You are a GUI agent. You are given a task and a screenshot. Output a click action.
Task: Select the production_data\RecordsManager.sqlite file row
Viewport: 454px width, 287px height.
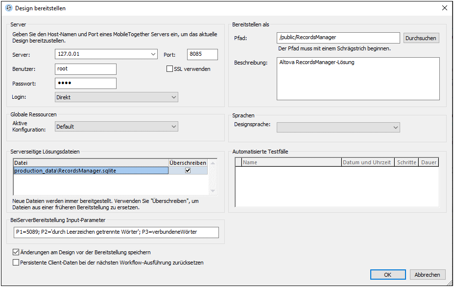click(91, 171)
